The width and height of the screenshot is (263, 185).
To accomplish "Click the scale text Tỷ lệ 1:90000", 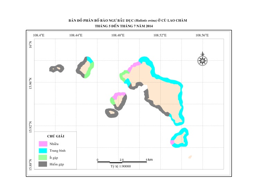I will click(x=121, y=166).
